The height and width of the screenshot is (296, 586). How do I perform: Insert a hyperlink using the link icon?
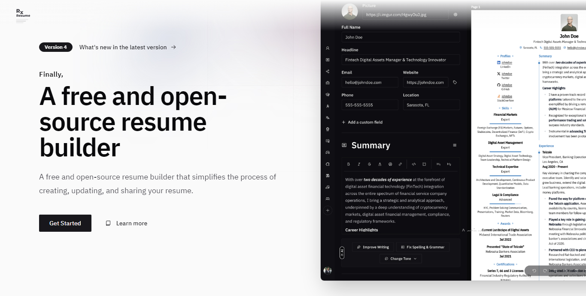coord(400,164)
